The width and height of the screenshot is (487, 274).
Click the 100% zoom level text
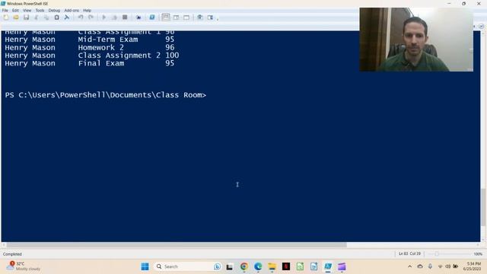click(478, 253)
